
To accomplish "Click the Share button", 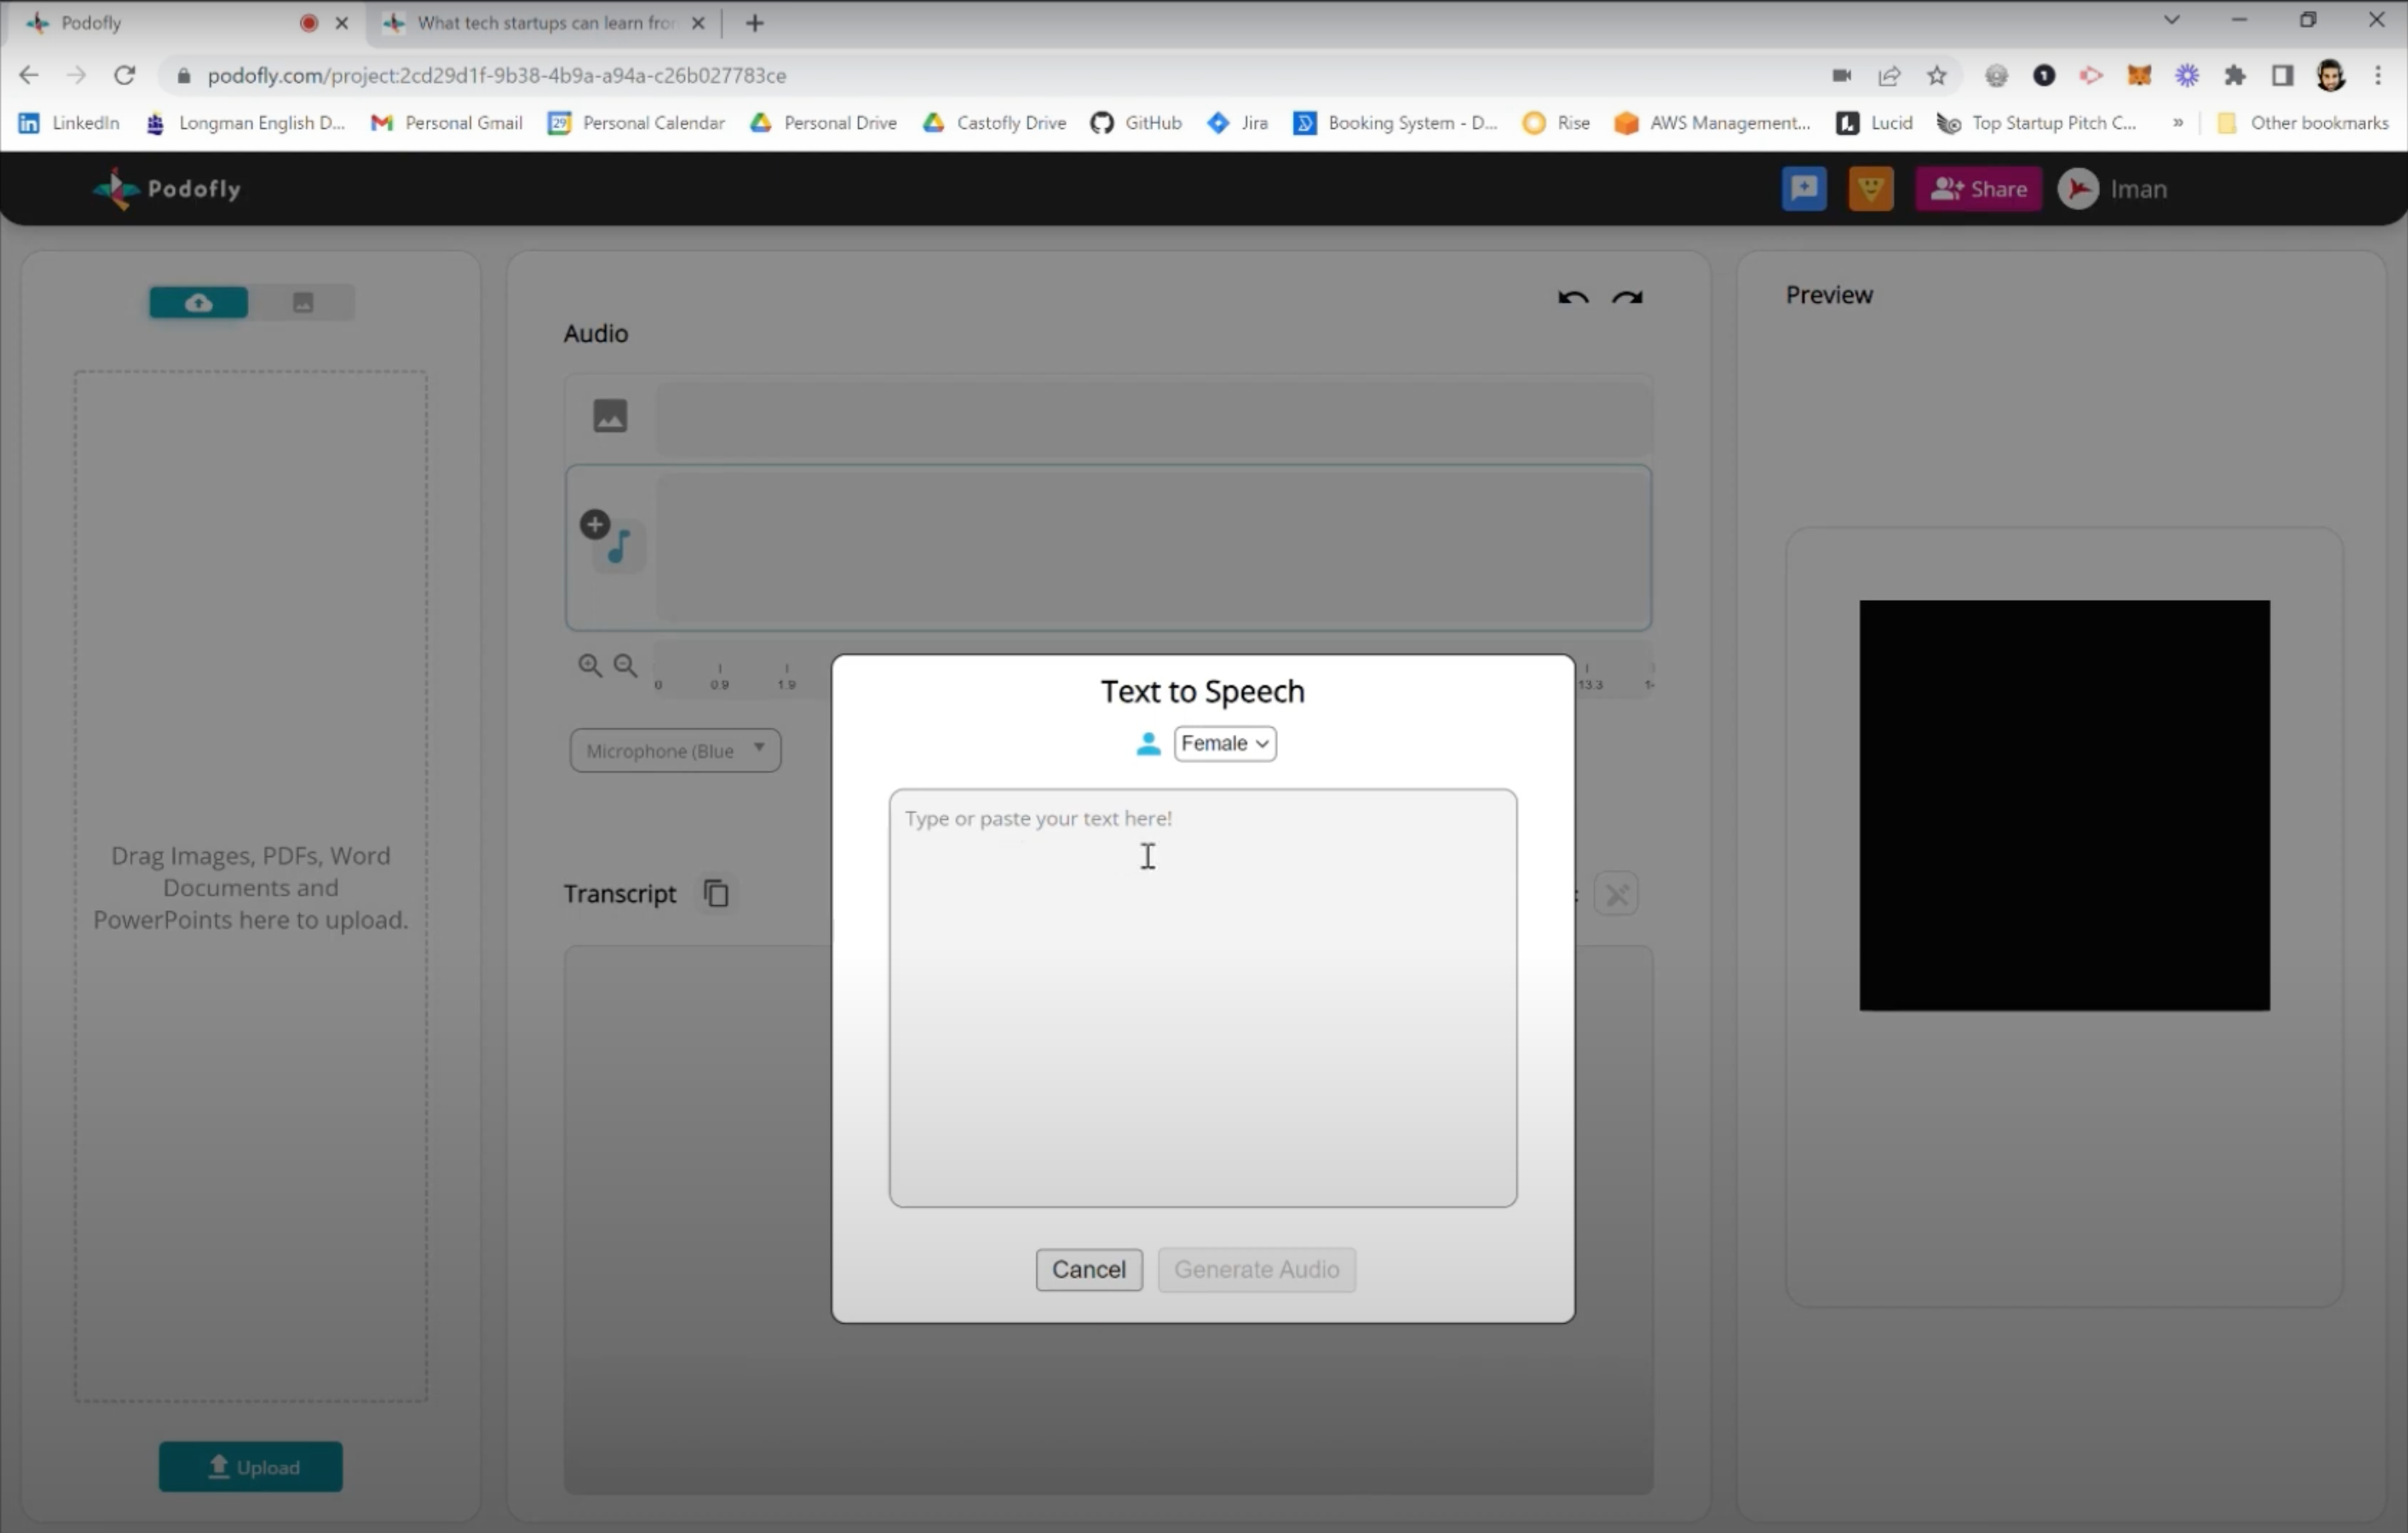I will 1978,189.
